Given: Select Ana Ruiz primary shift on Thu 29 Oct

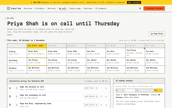Looking at the screenshot, I should coord(96,53).
